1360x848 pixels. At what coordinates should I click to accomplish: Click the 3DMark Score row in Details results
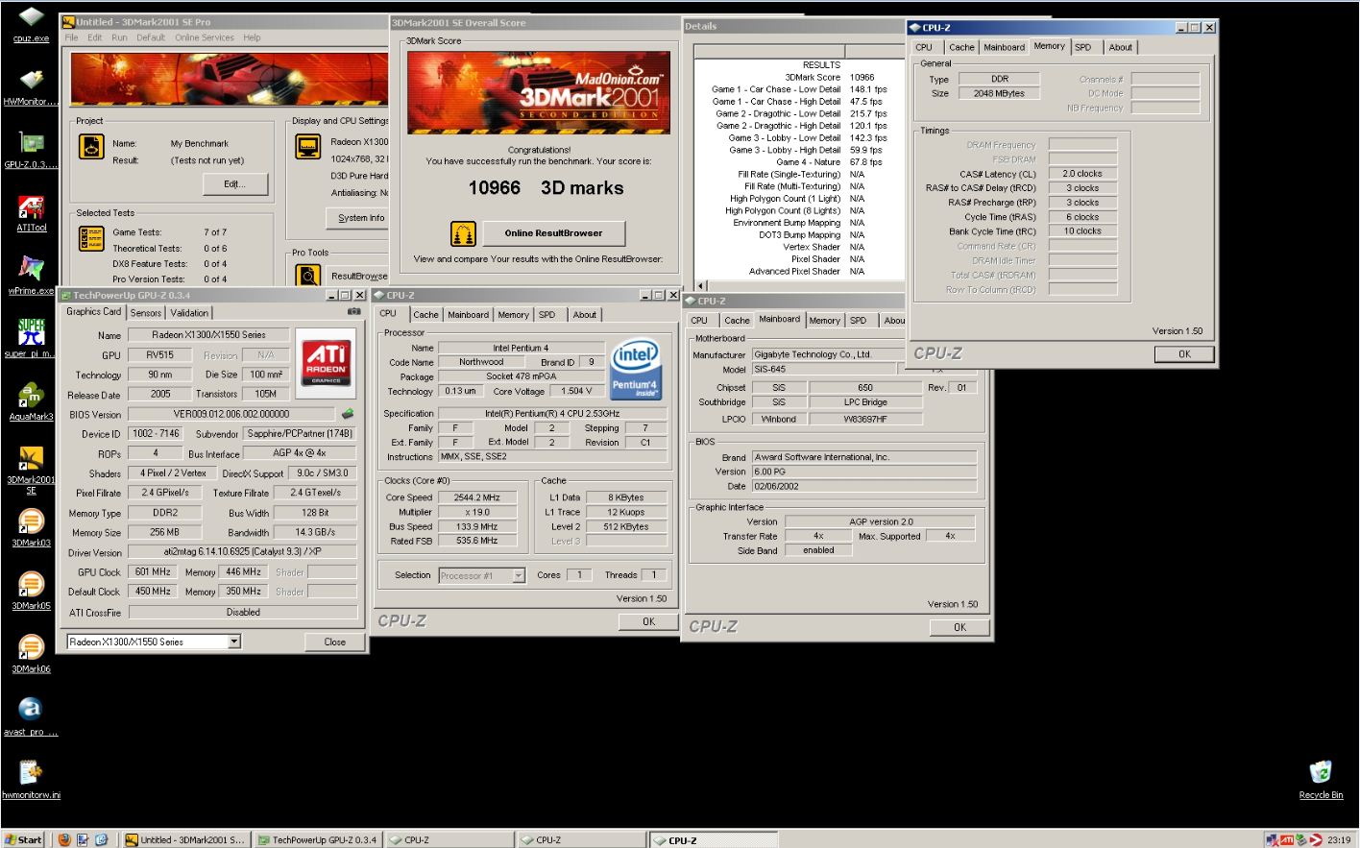click(799, 78)
